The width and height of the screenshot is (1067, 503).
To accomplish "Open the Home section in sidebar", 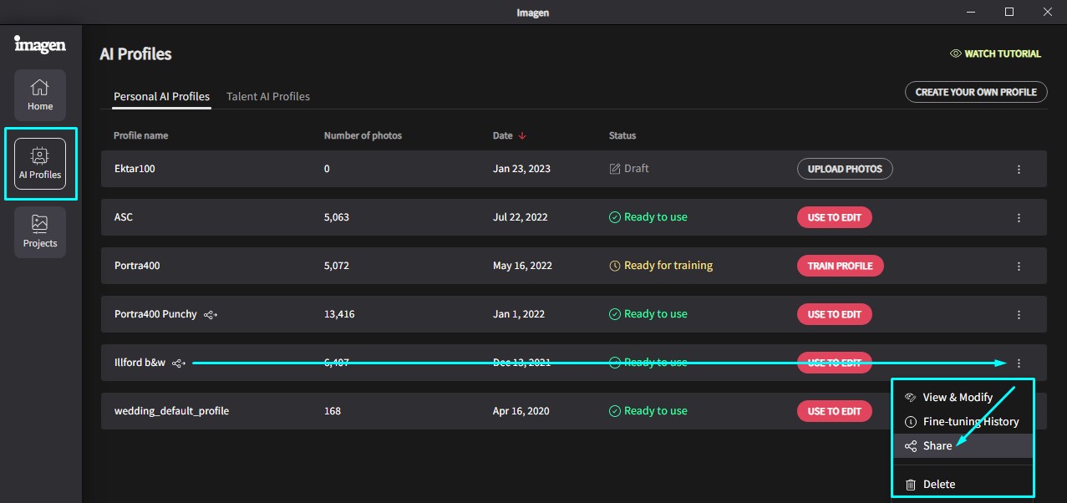I will pos(40,95).
